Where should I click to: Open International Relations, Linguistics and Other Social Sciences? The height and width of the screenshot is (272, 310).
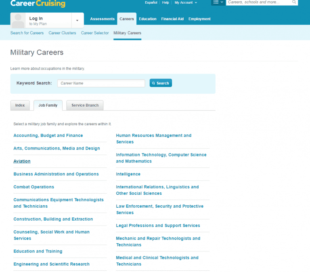[x=157, y=190]
